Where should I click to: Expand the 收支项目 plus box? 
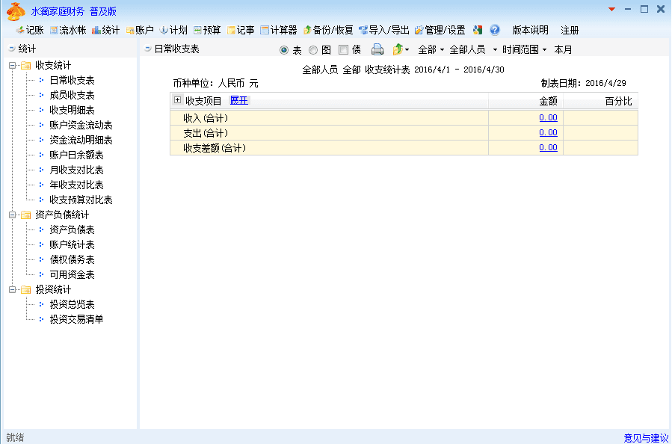tap(177, 100)
